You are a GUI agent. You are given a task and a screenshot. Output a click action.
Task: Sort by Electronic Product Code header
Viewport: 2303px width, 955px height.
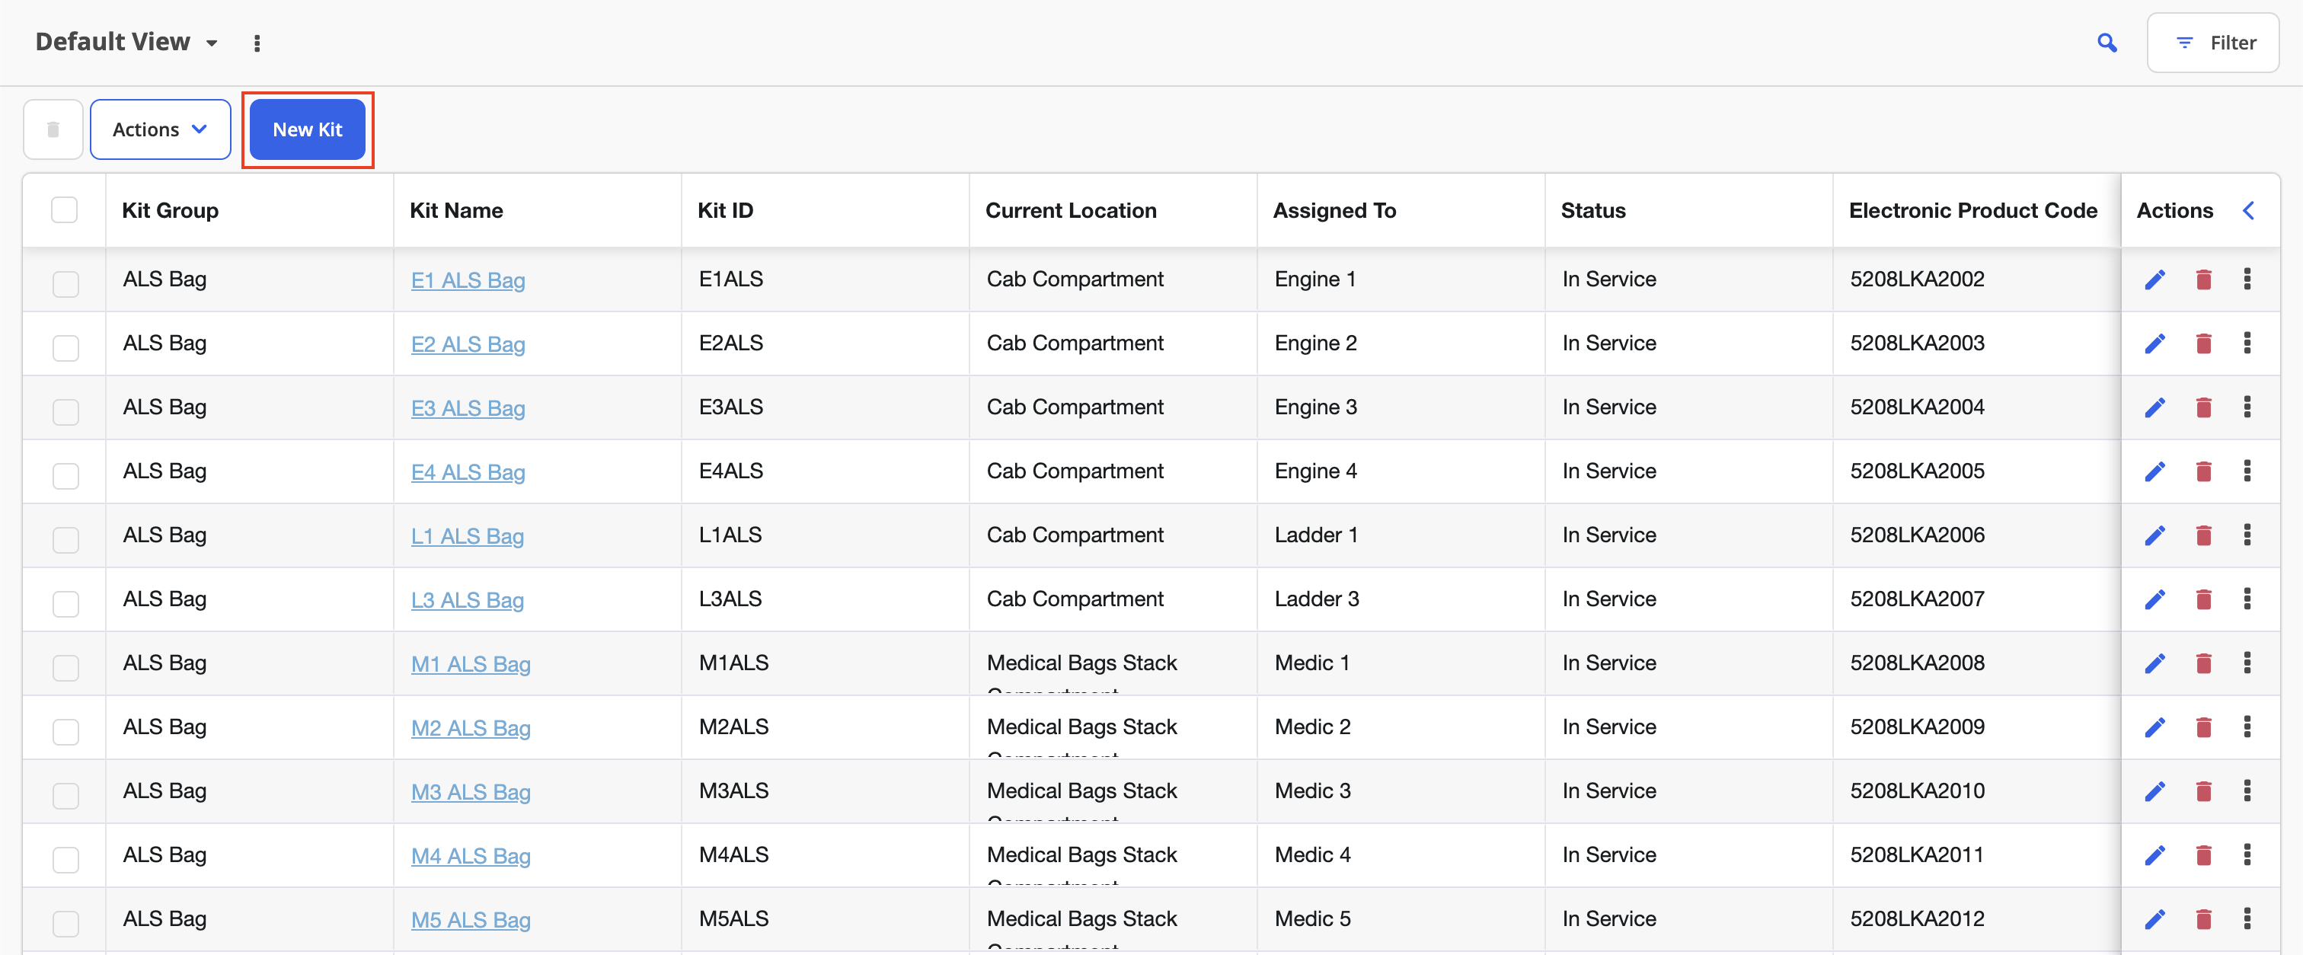pyautogui.click(x=1972, y=211)
